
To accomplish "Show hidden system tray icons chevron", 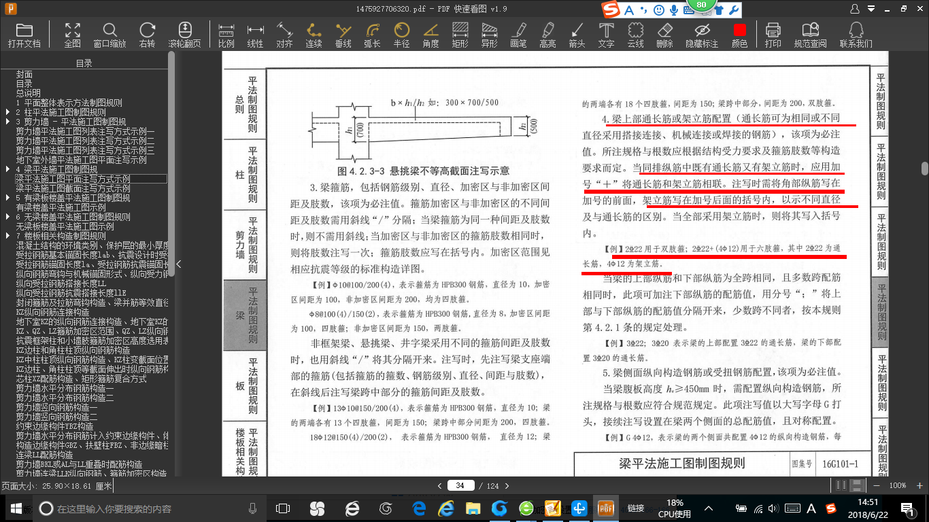I will [x=709, y=508].
